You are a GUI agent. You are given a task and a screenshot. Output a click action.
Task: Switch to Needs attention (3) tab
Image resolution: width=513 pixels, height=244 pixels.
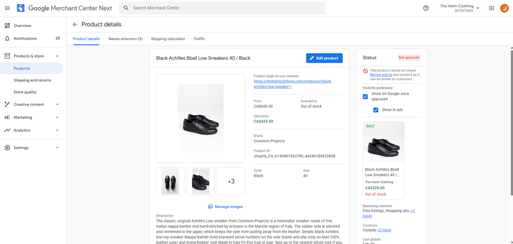125,39
